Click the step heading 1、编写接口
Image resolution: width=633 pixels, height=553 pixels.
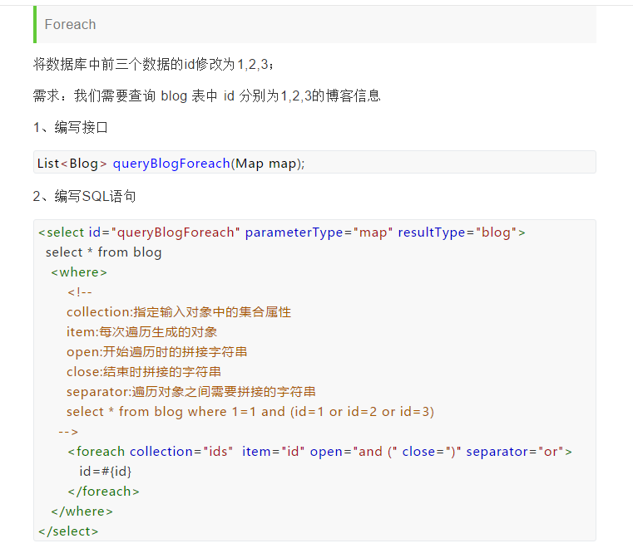pos(71,128)
